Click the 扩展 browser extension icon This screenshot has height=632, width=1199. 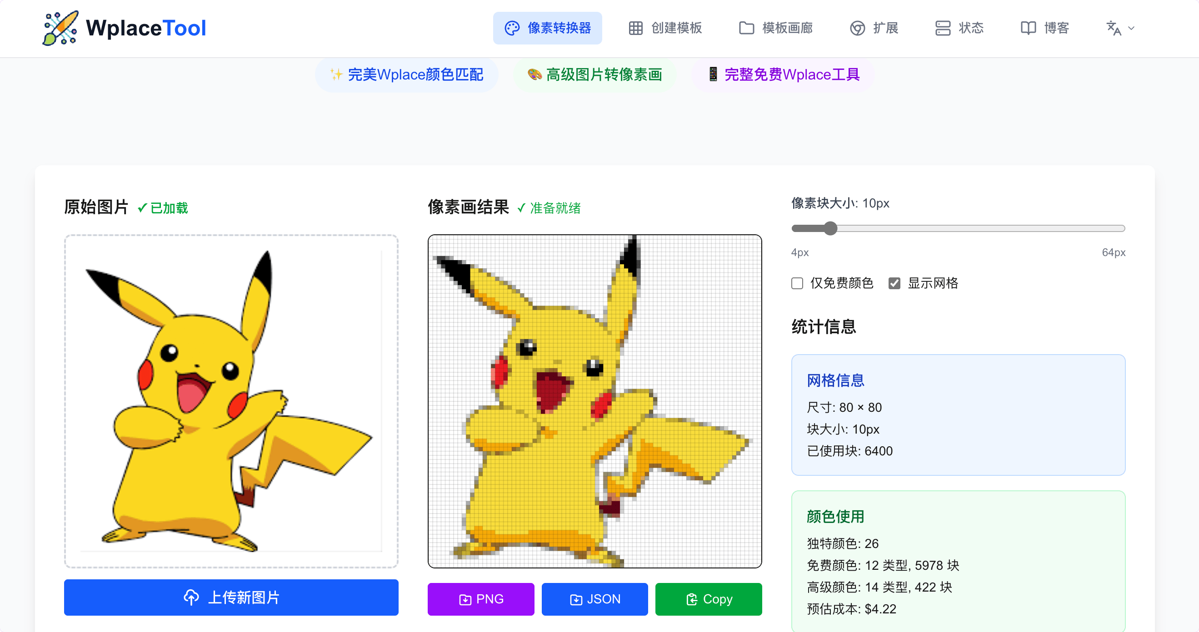[859, 28]
